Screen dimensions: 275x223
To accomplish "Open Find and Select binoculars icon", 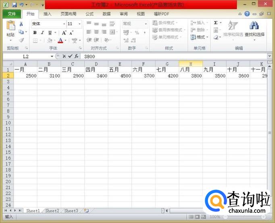I will 254,27.
